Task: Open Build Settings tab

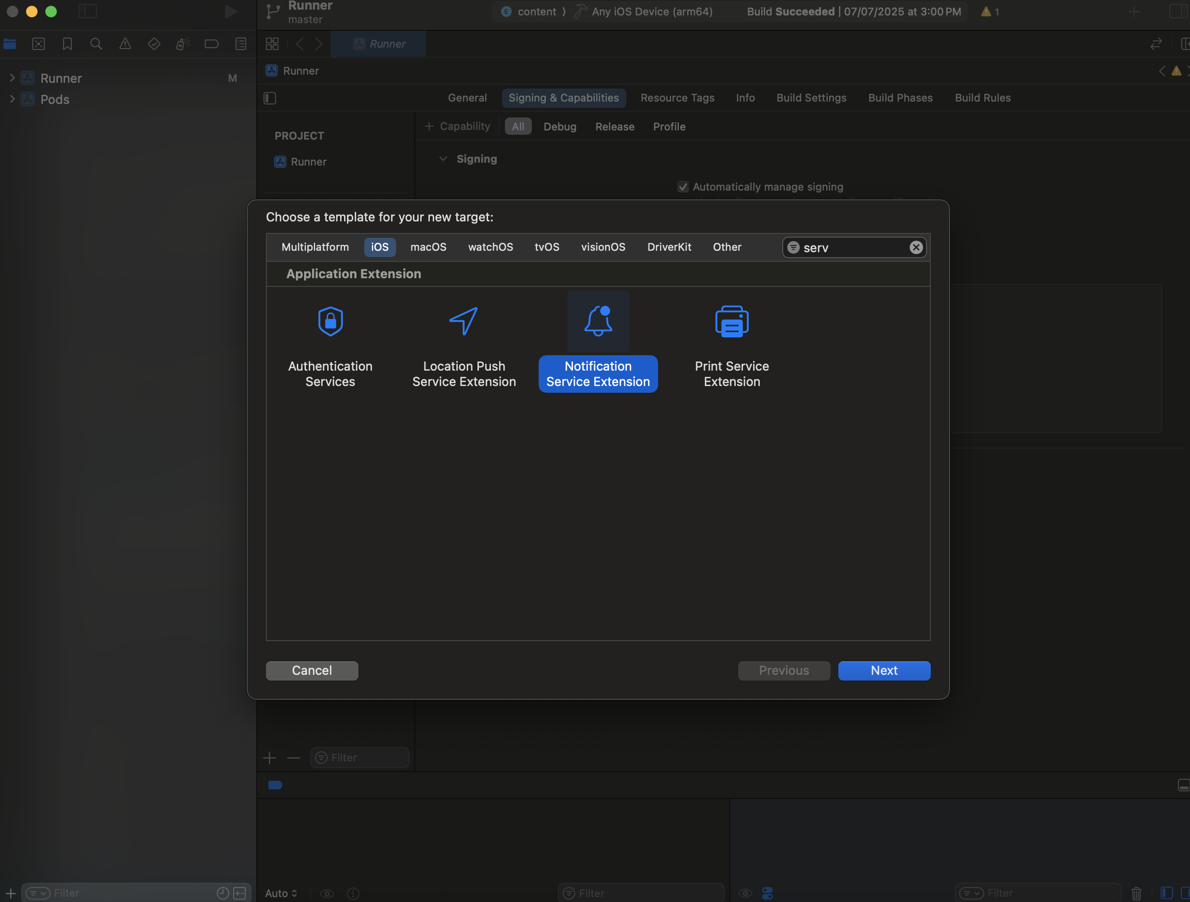Action: tap(811, 98)
